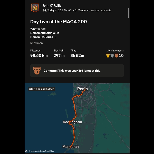Open the Darren and aido club mention
Viewport: 154px width, 154px height.
click(x=45, y=33)
